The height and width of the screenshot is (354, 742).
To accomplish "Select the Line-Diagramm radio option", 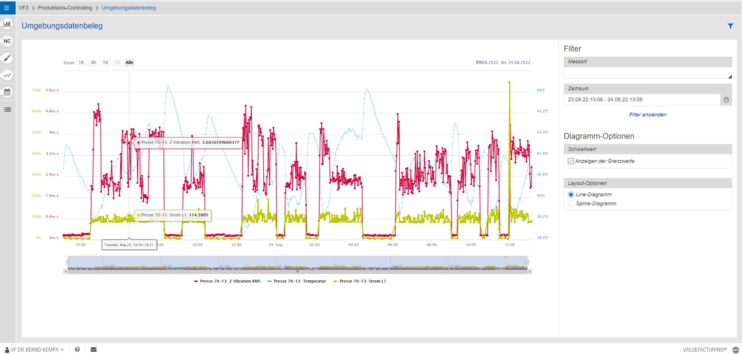I will 571,195.
